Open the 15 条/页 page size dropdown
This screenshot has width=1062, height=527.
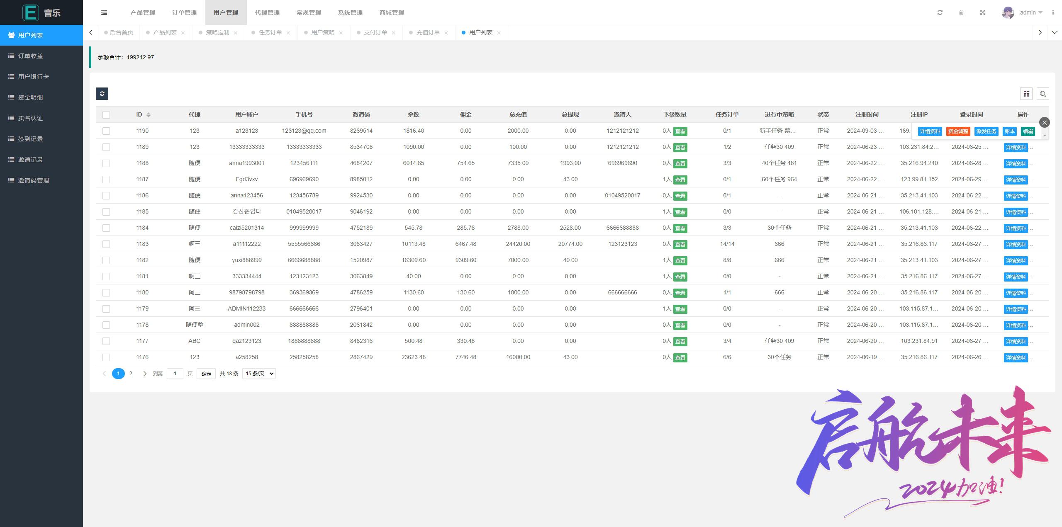259,374
